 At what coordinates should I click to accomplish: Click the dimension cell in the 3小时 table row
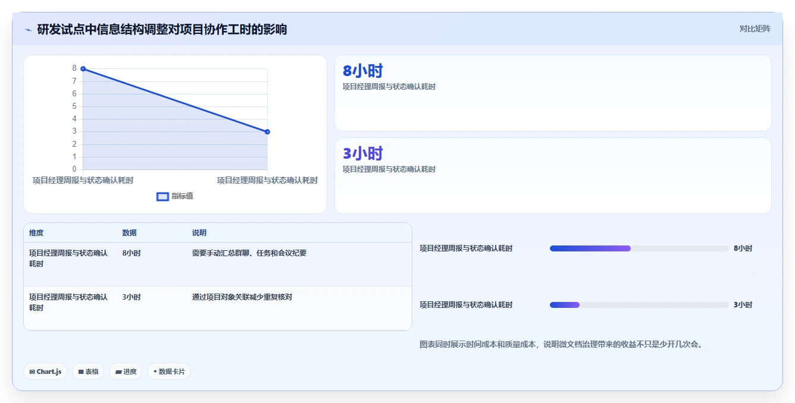[68, 303]
